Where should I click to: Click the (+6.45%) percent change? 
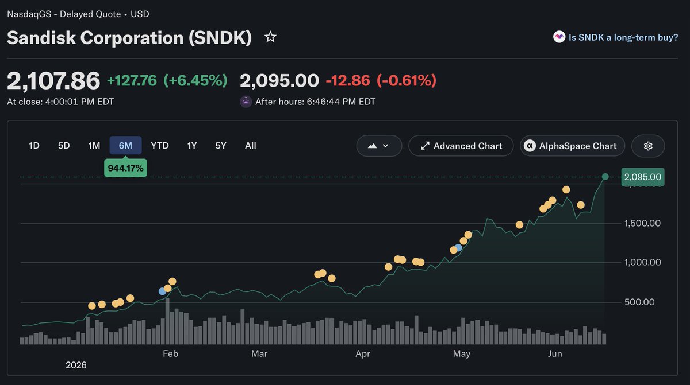tap(195, 81)
